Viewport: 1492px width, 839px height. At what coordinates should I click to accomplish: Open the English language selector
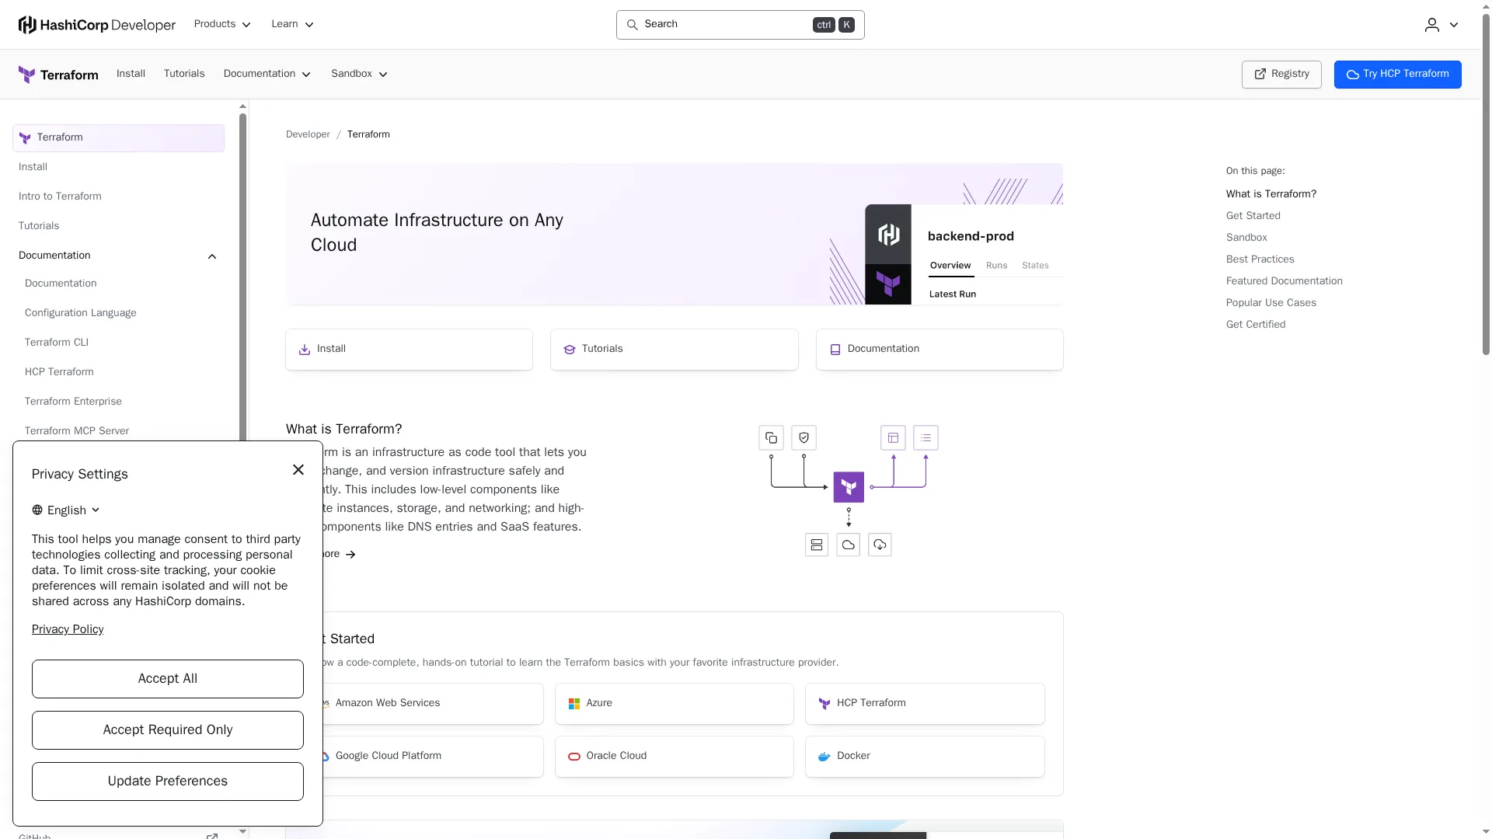pyautogui.click(x=66, y=510)
